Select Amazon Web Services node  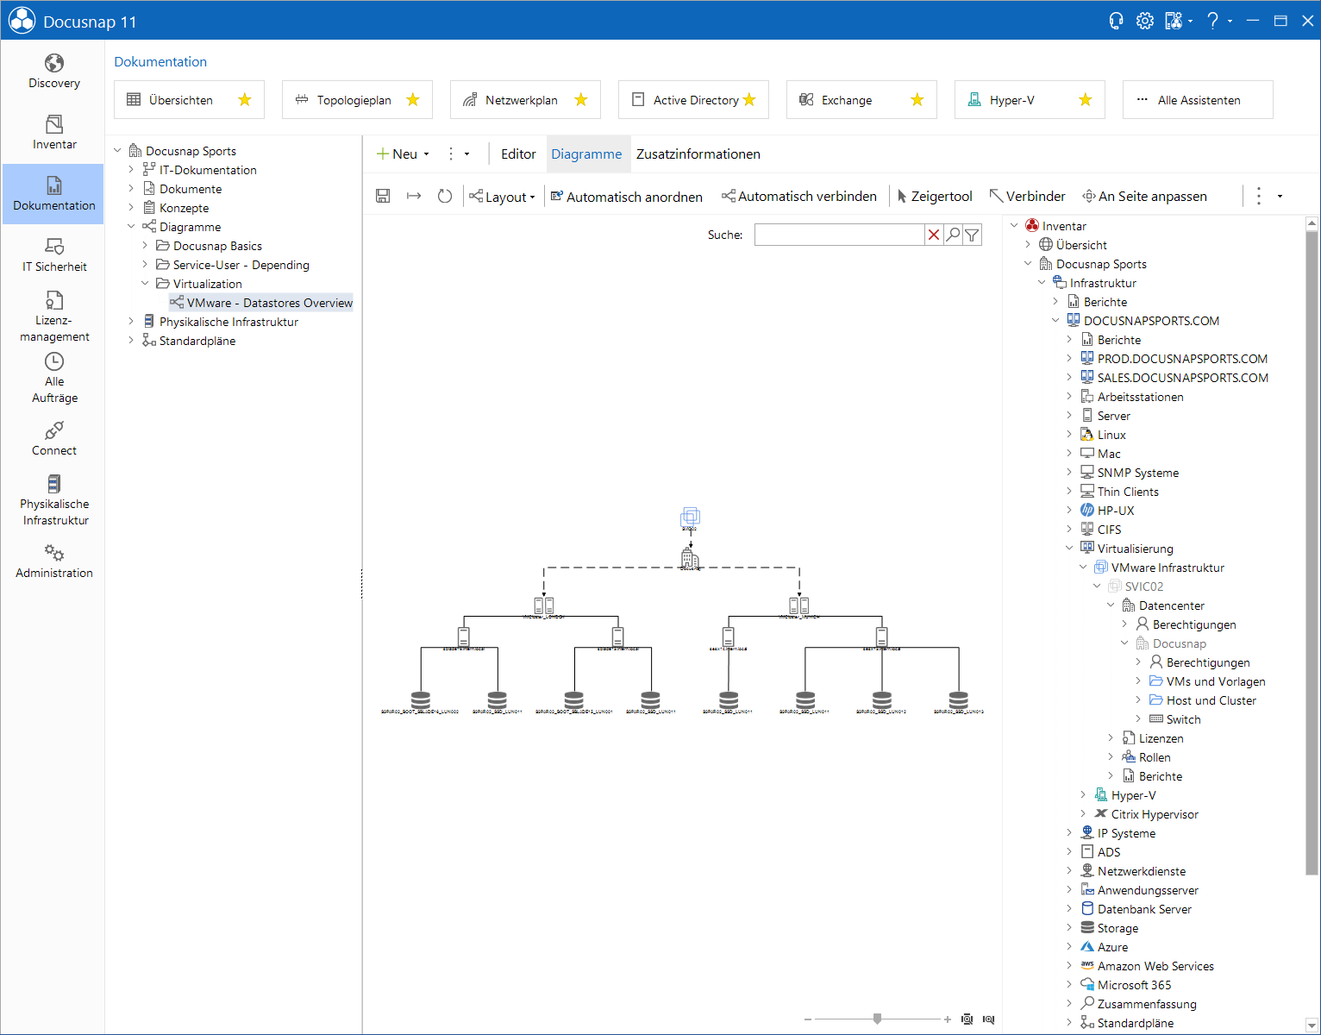pyautogui.click(x=1148, y=966)
